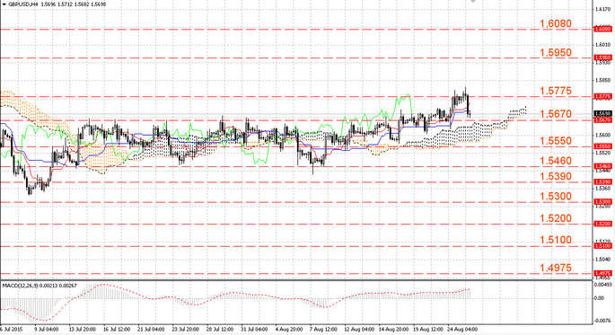The height and width of the screenshot is (335, 615).
Task: Select the orange 1.5670 level label
Action: coord(556,114)
